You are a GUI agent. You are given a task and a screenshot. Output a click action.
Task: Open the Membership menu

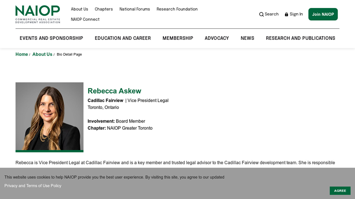click(178, 38)
